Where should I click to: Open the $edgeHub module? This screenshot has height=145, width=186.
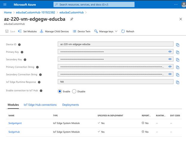tap(14, 132)
